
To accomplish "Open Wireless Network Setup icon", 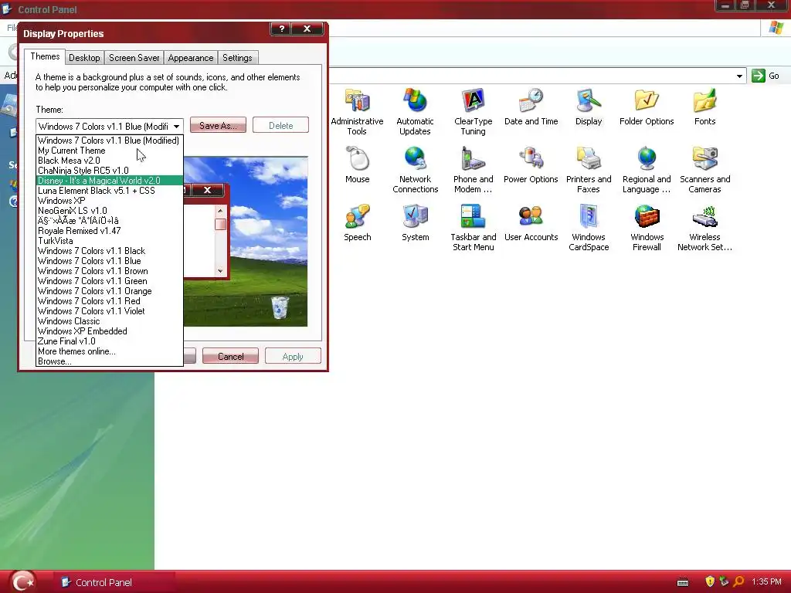I will tap(704, 216).
